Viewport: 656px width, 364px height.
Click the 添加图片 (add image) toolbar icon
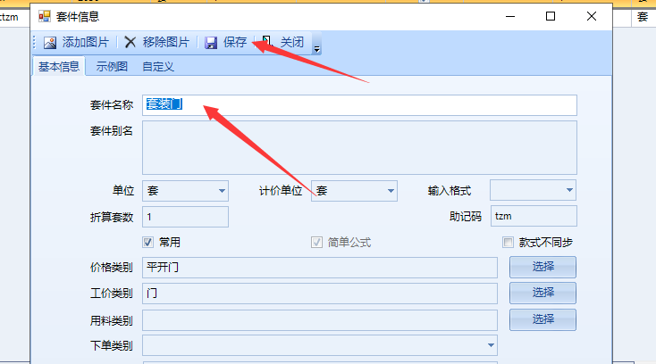(50, 43)
